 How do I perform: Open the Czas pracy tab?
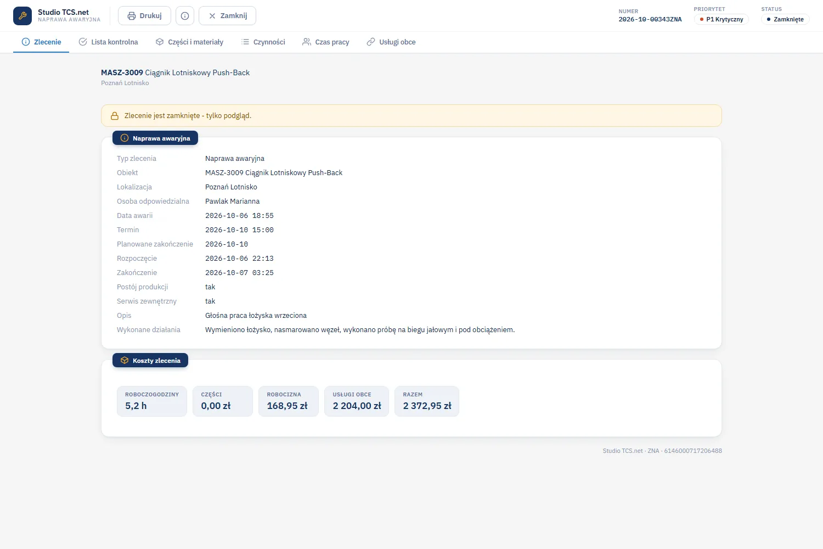(325, 42)
